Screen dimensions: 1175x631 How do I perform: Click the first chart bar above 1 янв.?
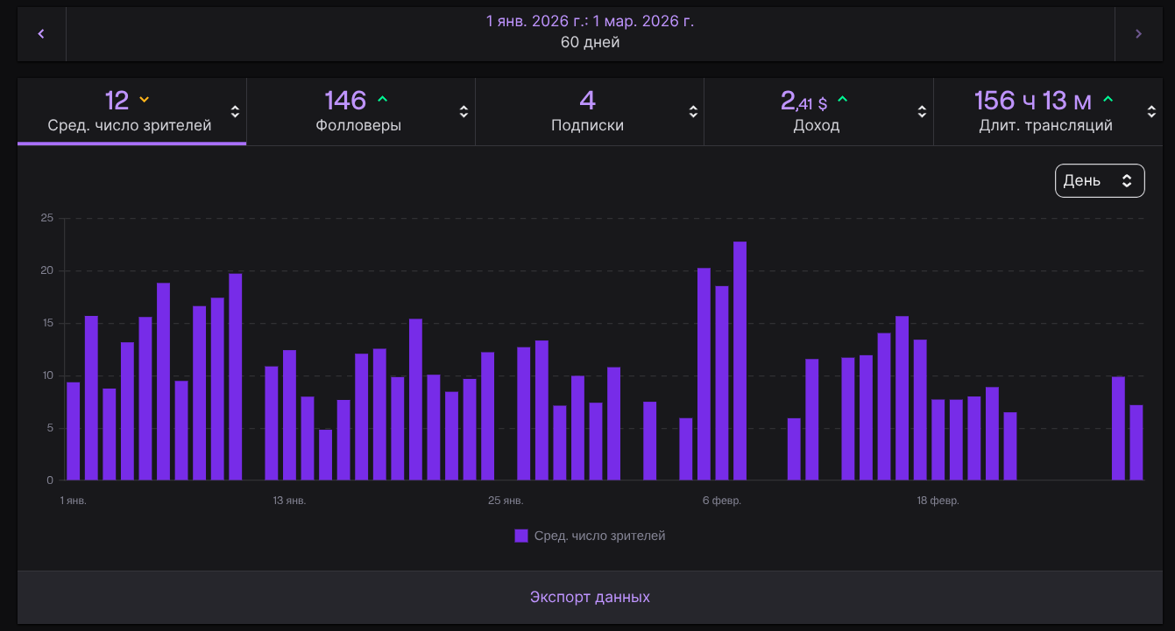pos(73,431)
